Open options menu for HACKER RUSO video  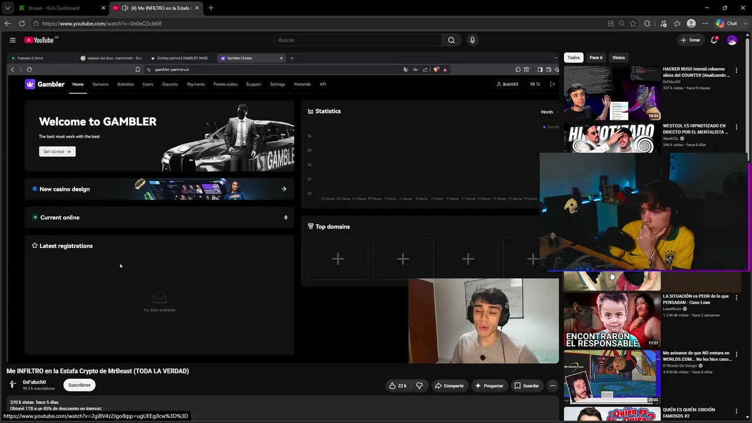(x=736, y=70)
